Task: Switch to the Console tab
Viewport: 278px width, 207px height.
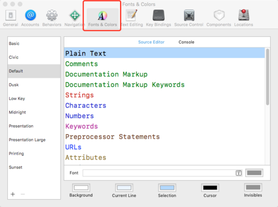Action: 186,42
